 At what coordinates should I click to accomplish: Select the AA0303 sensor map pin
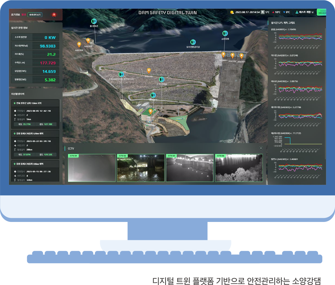[x=88, y=41]
